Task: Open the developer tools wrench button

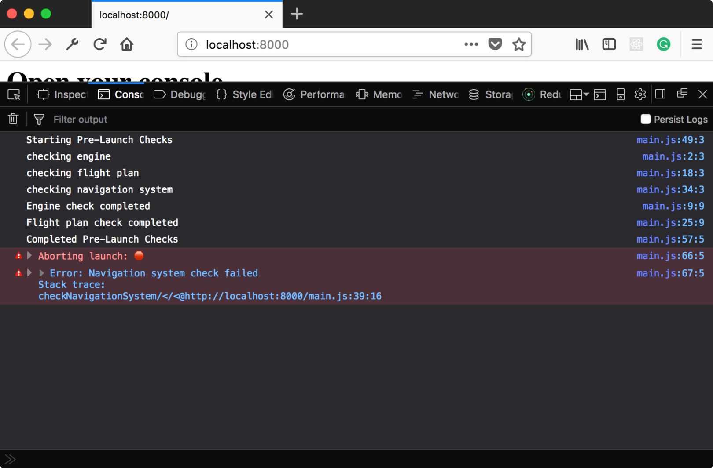Action: pos(72,44)
